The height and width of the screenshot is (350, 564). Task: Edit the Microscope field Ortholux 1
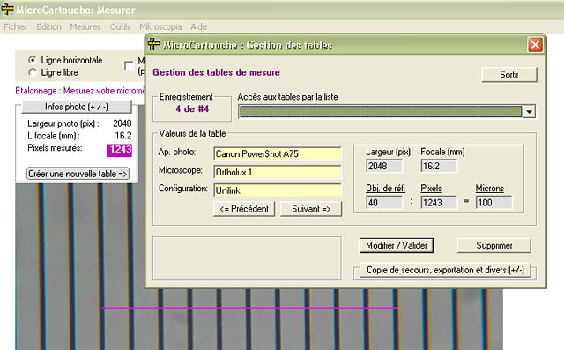[278, 172]
